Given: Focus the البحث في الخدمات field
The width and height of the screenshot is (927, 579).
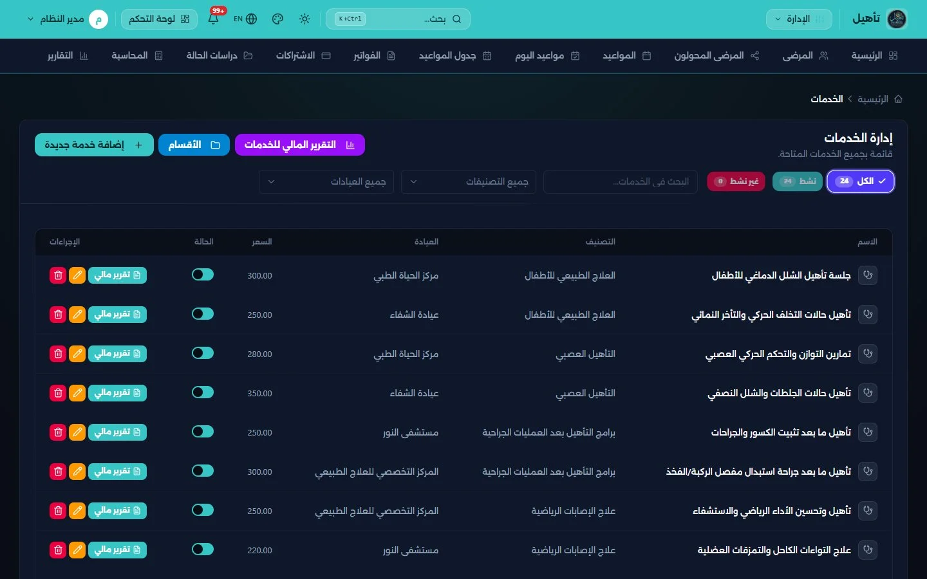Looking at the screenshot, I should click(621, 182).
